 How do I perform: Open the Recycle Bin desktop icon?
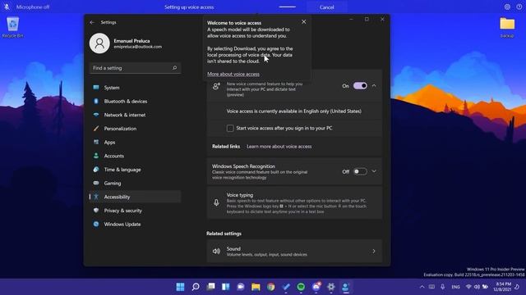(13, 27)
